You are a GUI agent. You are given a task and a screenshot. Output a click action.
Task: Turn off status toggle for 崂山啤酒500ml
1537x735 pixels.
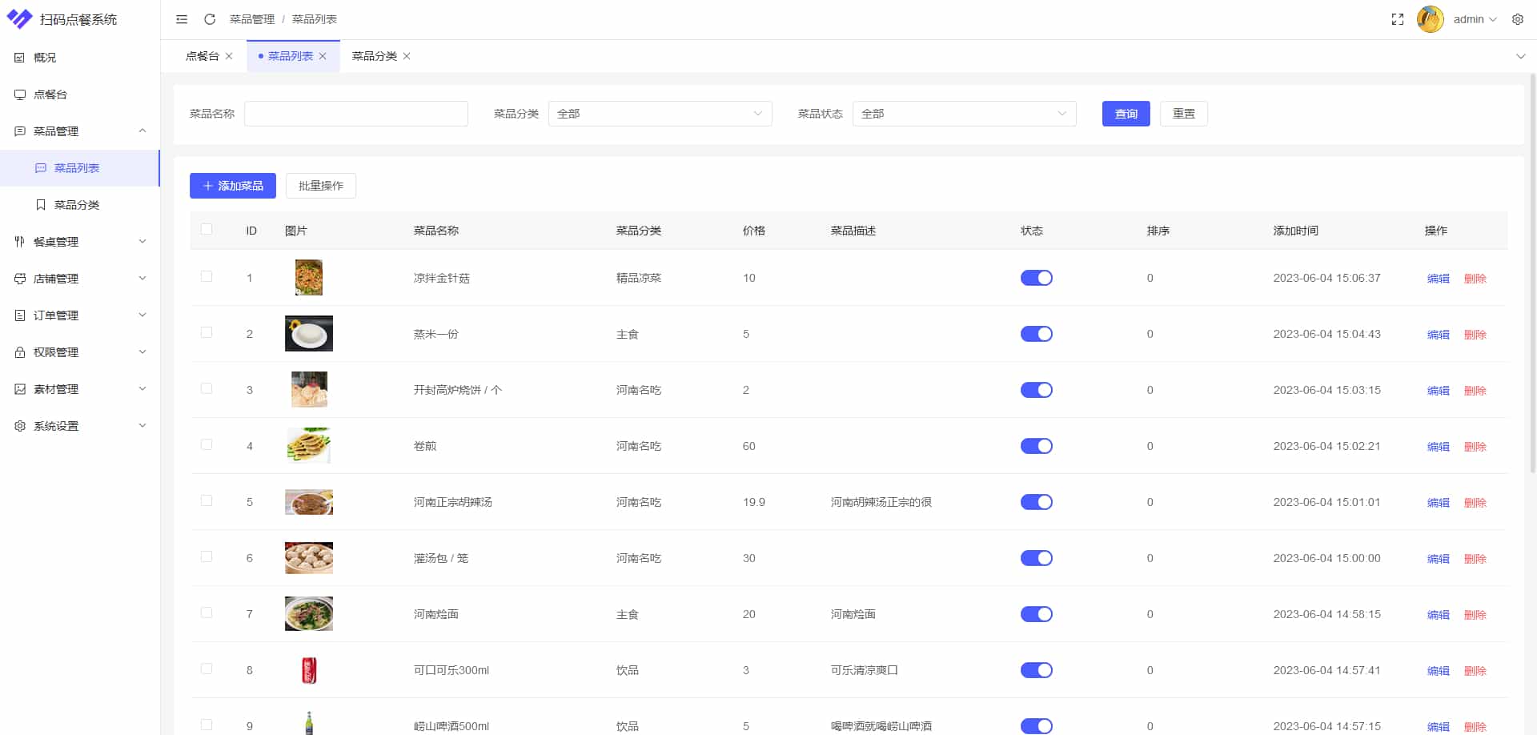pyautogui.click(x=1036, y=726)
